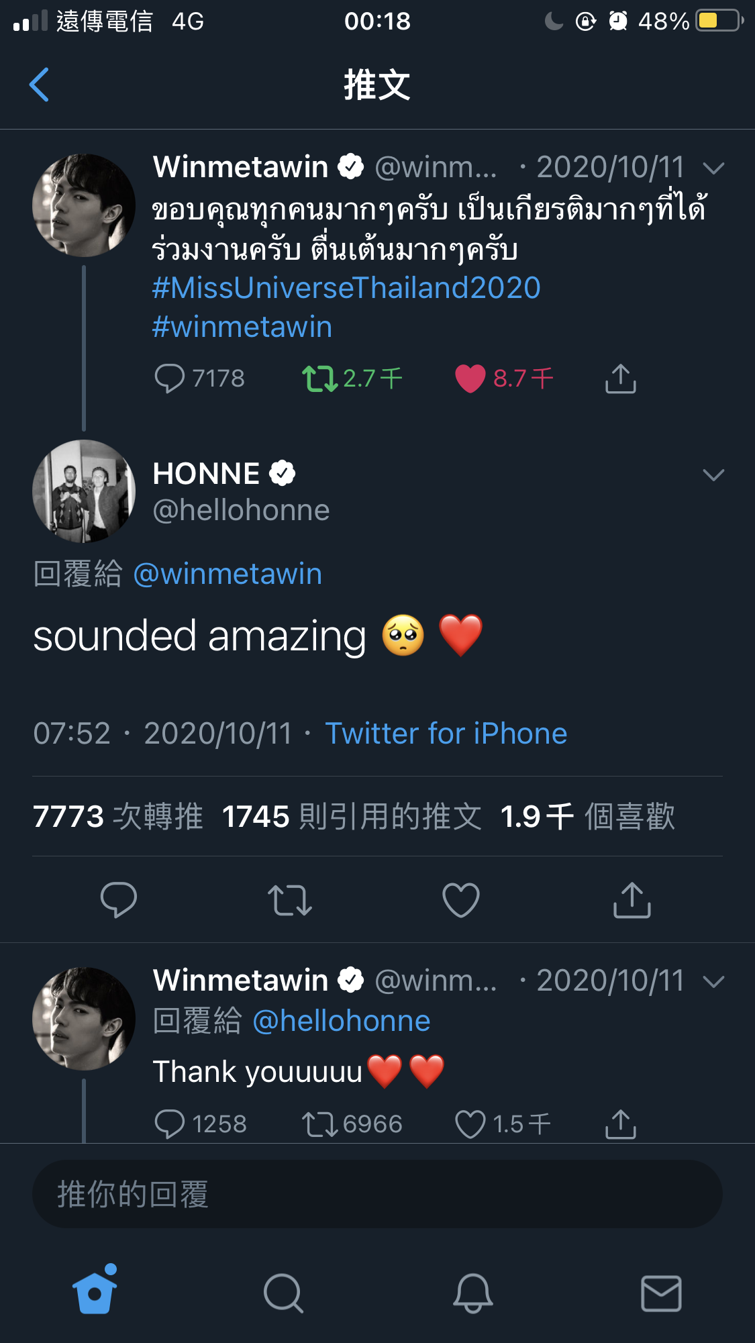Open reply icon showing 7178 replies
Screen dimensions: 755x1343
coord(169,379)
